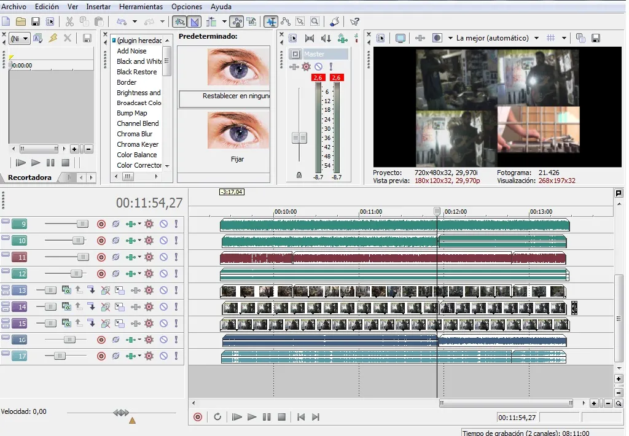Open the grid overlay dropdown in preview
The image size is (629, 436).
coord(564,38)
